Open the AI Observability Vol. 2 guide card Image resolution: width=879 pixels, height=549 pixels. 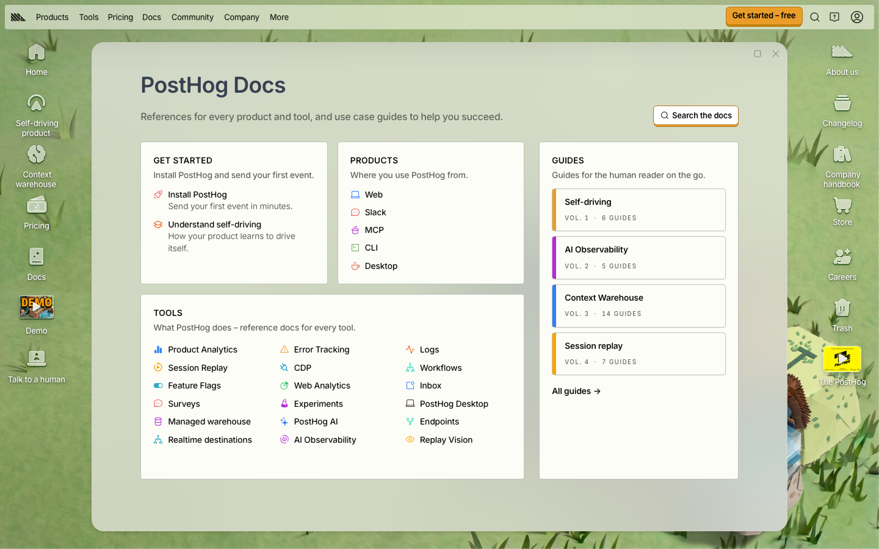click(x=638, y=258)
